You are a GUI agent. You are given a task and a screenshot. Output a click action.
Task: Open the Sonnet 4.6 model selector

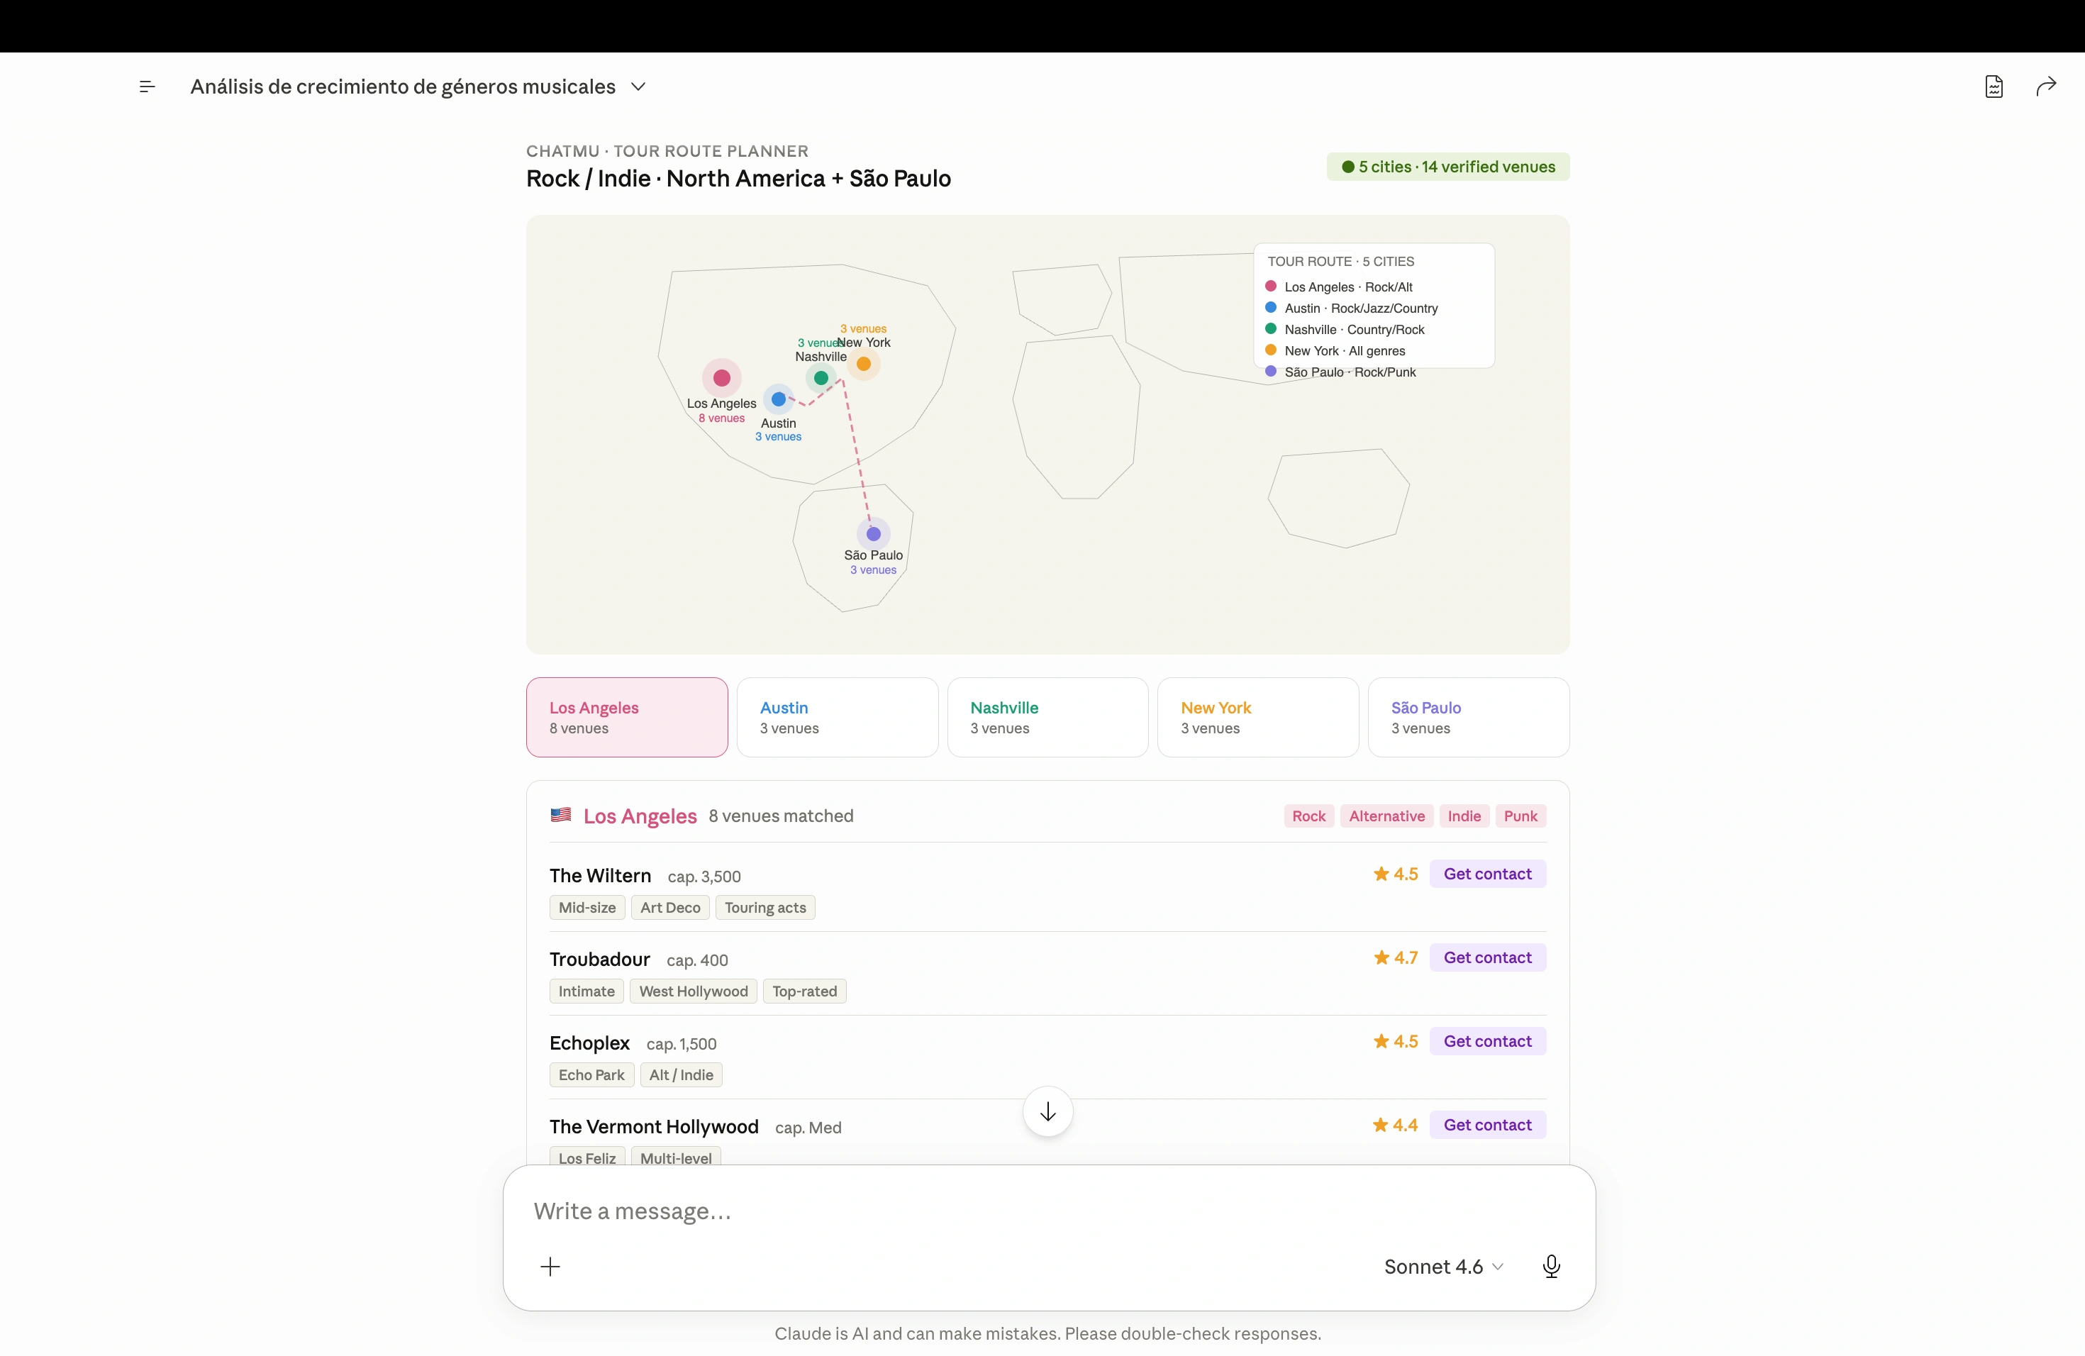pyautogui.click(x=1444, y=1267)
